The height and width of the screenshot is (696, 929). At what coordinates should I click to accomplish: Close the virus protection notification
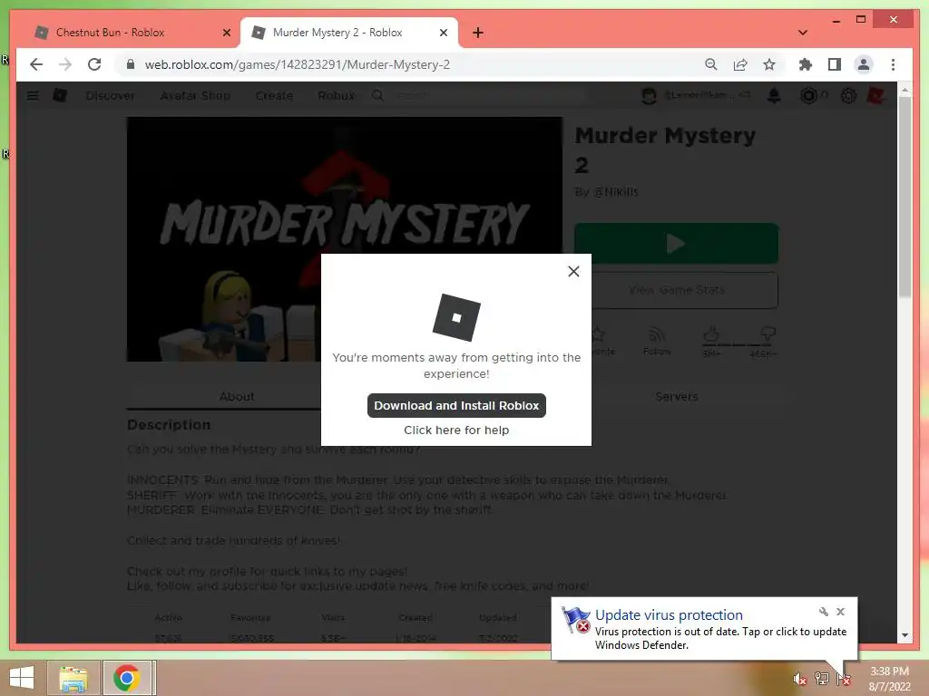pyautogui.click(x=840, y=612)
